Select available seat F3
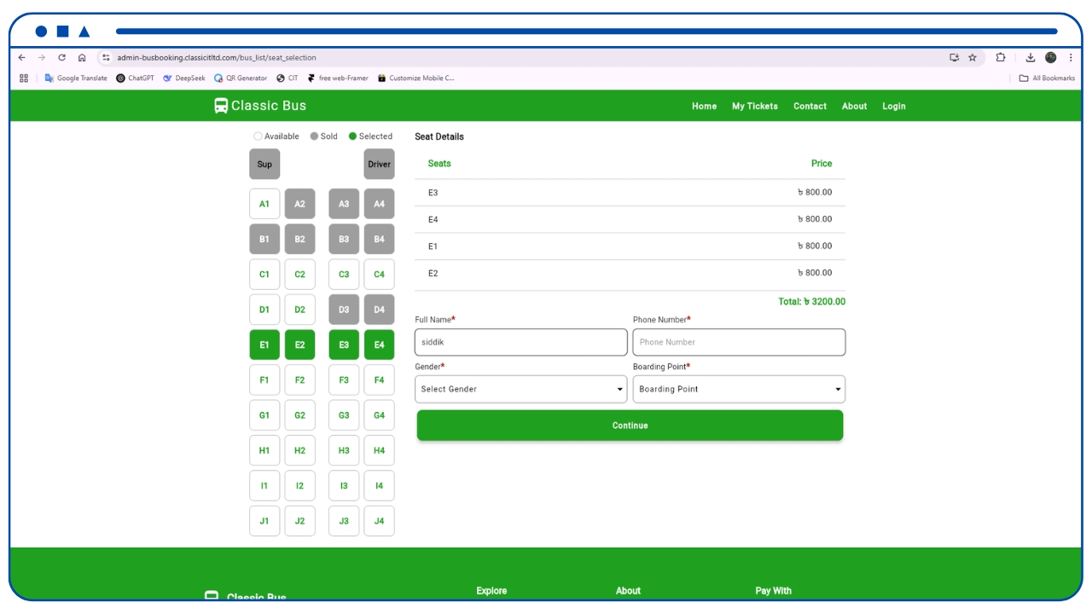 [344, 380]
